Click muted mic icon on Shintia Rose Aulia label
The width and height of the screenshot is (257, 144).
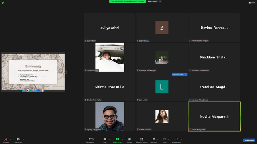(x=86, y=100)
